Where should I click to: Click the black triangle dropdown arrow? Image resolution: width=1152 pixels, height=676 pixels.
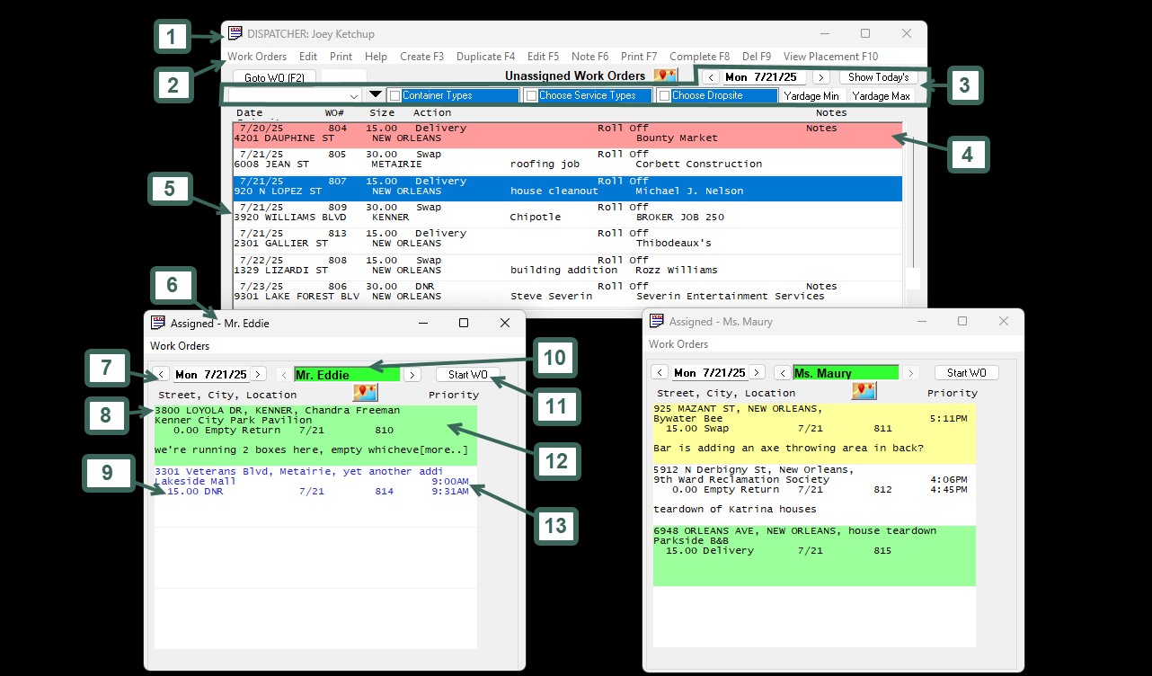click(x=376, y=94)
